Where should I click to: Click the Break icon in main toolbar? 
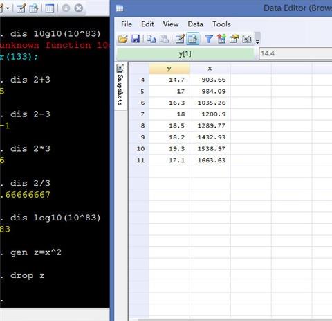coord(79,8)
